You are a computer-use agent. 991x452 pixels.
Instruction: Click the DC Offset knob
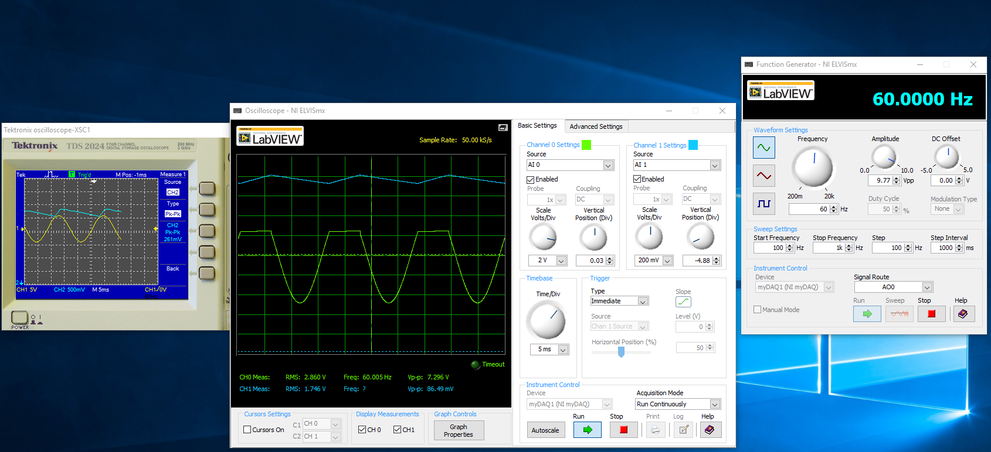(946, 157)
